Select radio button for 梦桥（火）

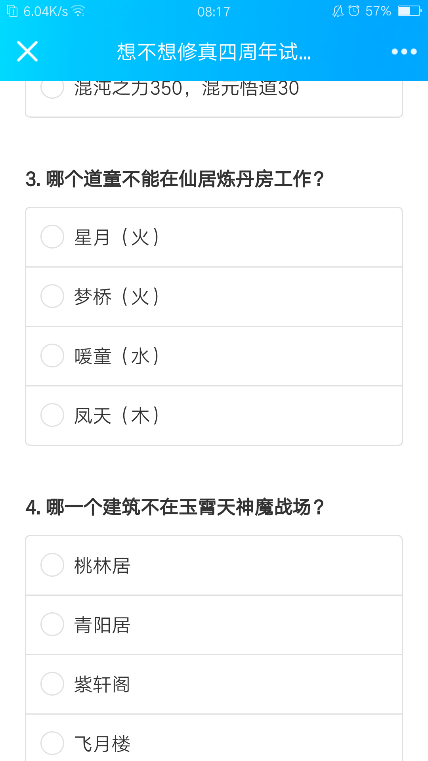[x=52, y=296]
